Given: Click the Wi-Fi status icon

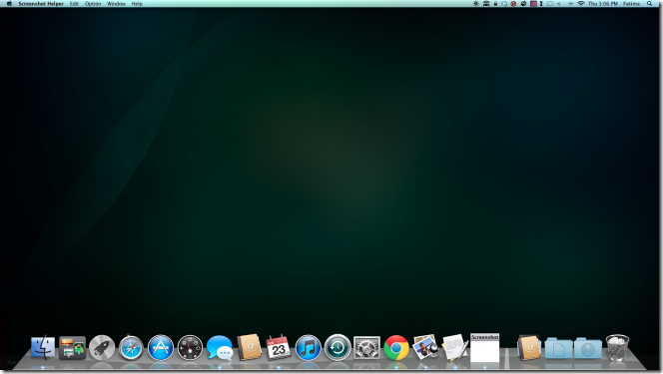Looking at the screenshot, I should point(581,3).
